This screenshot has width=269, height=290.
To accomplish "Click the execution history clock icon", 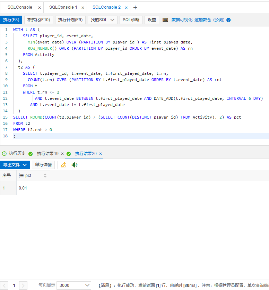I will click(4, 153).
